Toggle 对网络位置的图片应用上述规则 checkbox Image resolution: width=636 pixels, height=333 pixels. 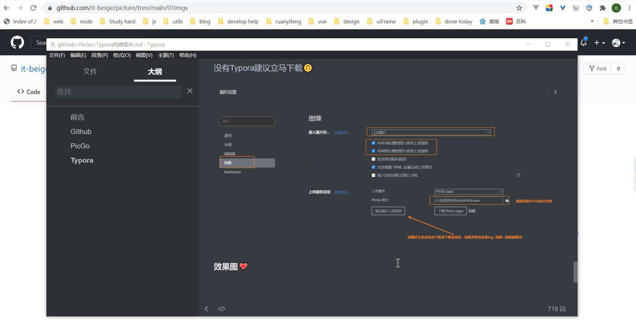tap(373, 151)
